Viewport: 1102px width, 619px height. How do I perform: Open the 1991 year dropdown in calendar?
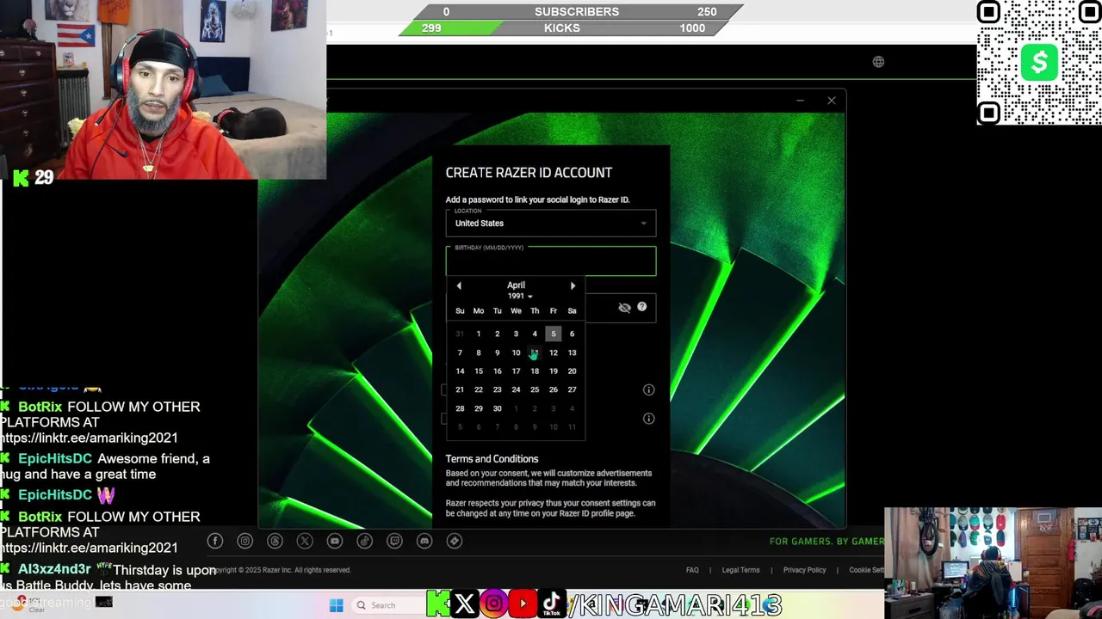point(519,297)
